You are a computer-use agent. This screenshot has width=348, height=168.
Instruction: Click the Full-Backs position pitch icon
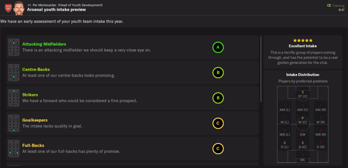pyautogui.click(x=14, y=149)
